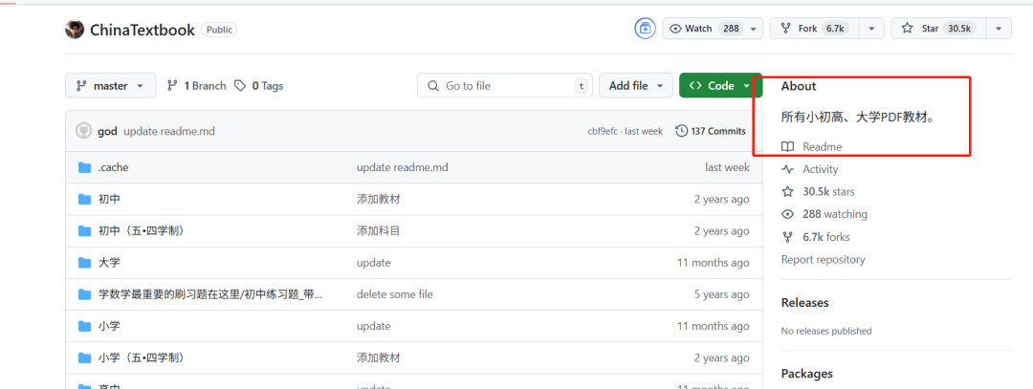Image resolution: width=1033 pixels, height=389 pixels.
Task: Click folder icon beside 初中（五•四学制）
Action: 84,230
